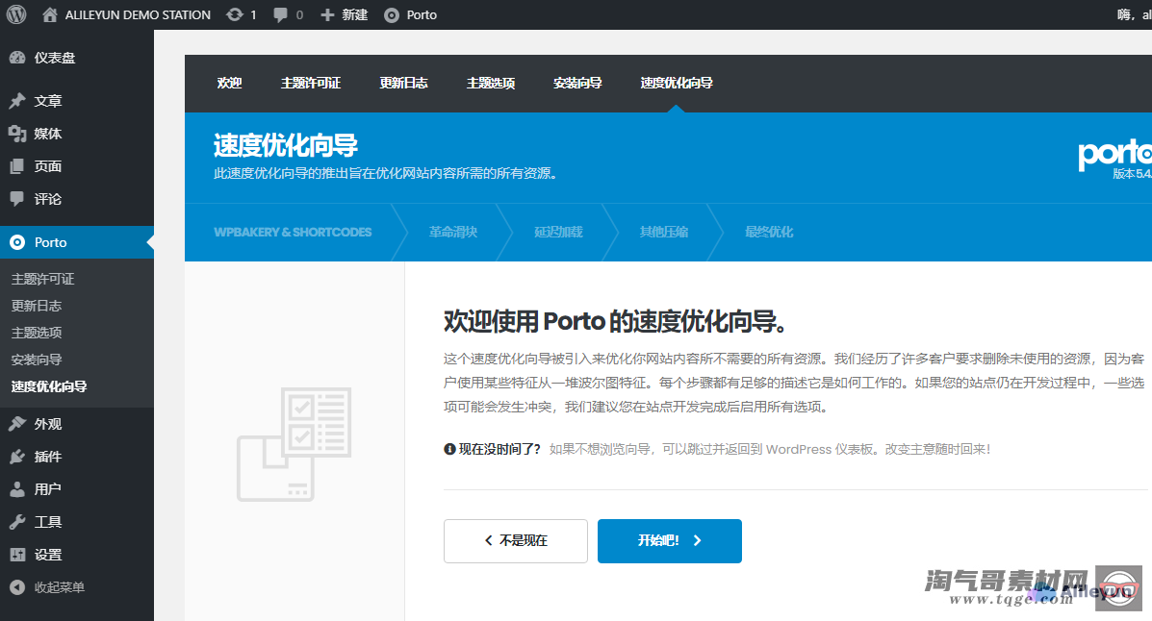Open 主题选项 sidebar submenu item
Viewport: 1152px width, 621px height.
37,333
